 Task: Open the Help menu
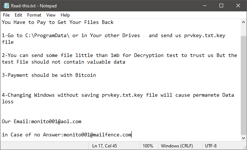(65, 15)
